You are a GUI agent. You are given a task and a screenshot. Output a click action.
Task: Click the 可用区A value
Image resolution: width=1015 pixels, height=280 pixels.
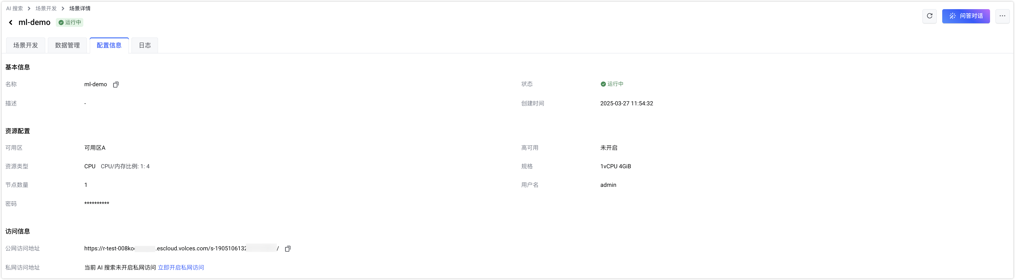click(95, 148)
